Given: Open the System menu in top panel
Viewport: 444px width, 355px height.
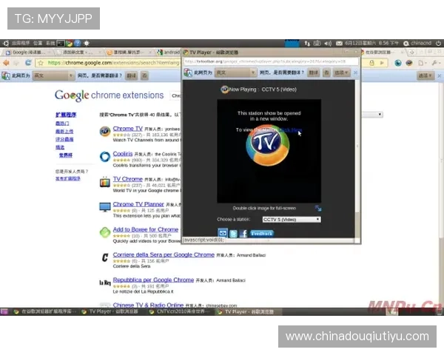Looking at the screenshot, I should pos(50,44).
